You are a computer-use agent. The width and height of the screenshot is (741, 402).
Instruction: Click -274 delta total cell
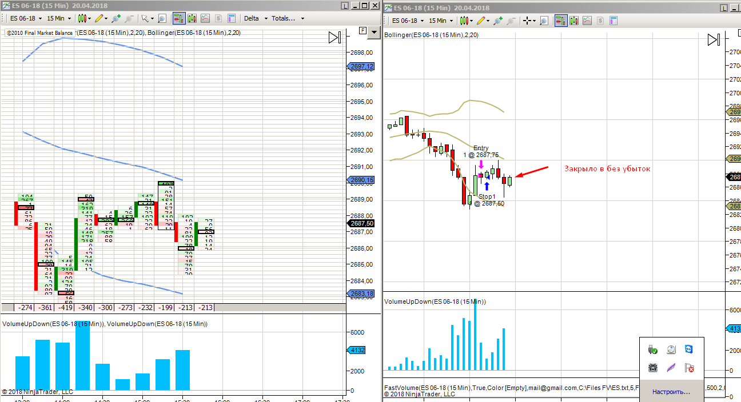pyautogui.click(x=25, y=307)
